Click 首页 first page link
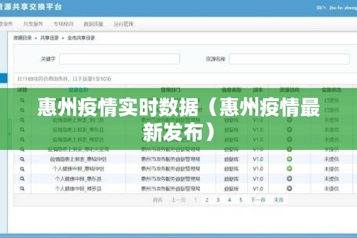This screenshot has width=357, height=238. [158, 200]
